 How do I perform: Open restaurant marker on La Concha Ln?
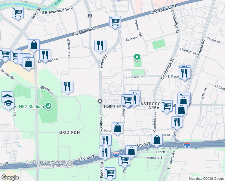45,56
